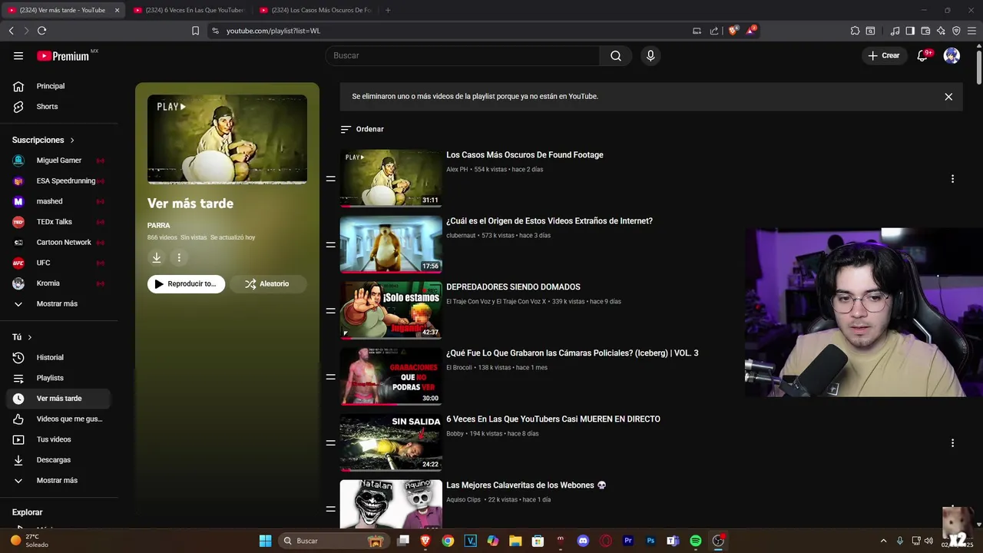
Task: Open the Miguel Gamer subscription channel
Action: 58,161
